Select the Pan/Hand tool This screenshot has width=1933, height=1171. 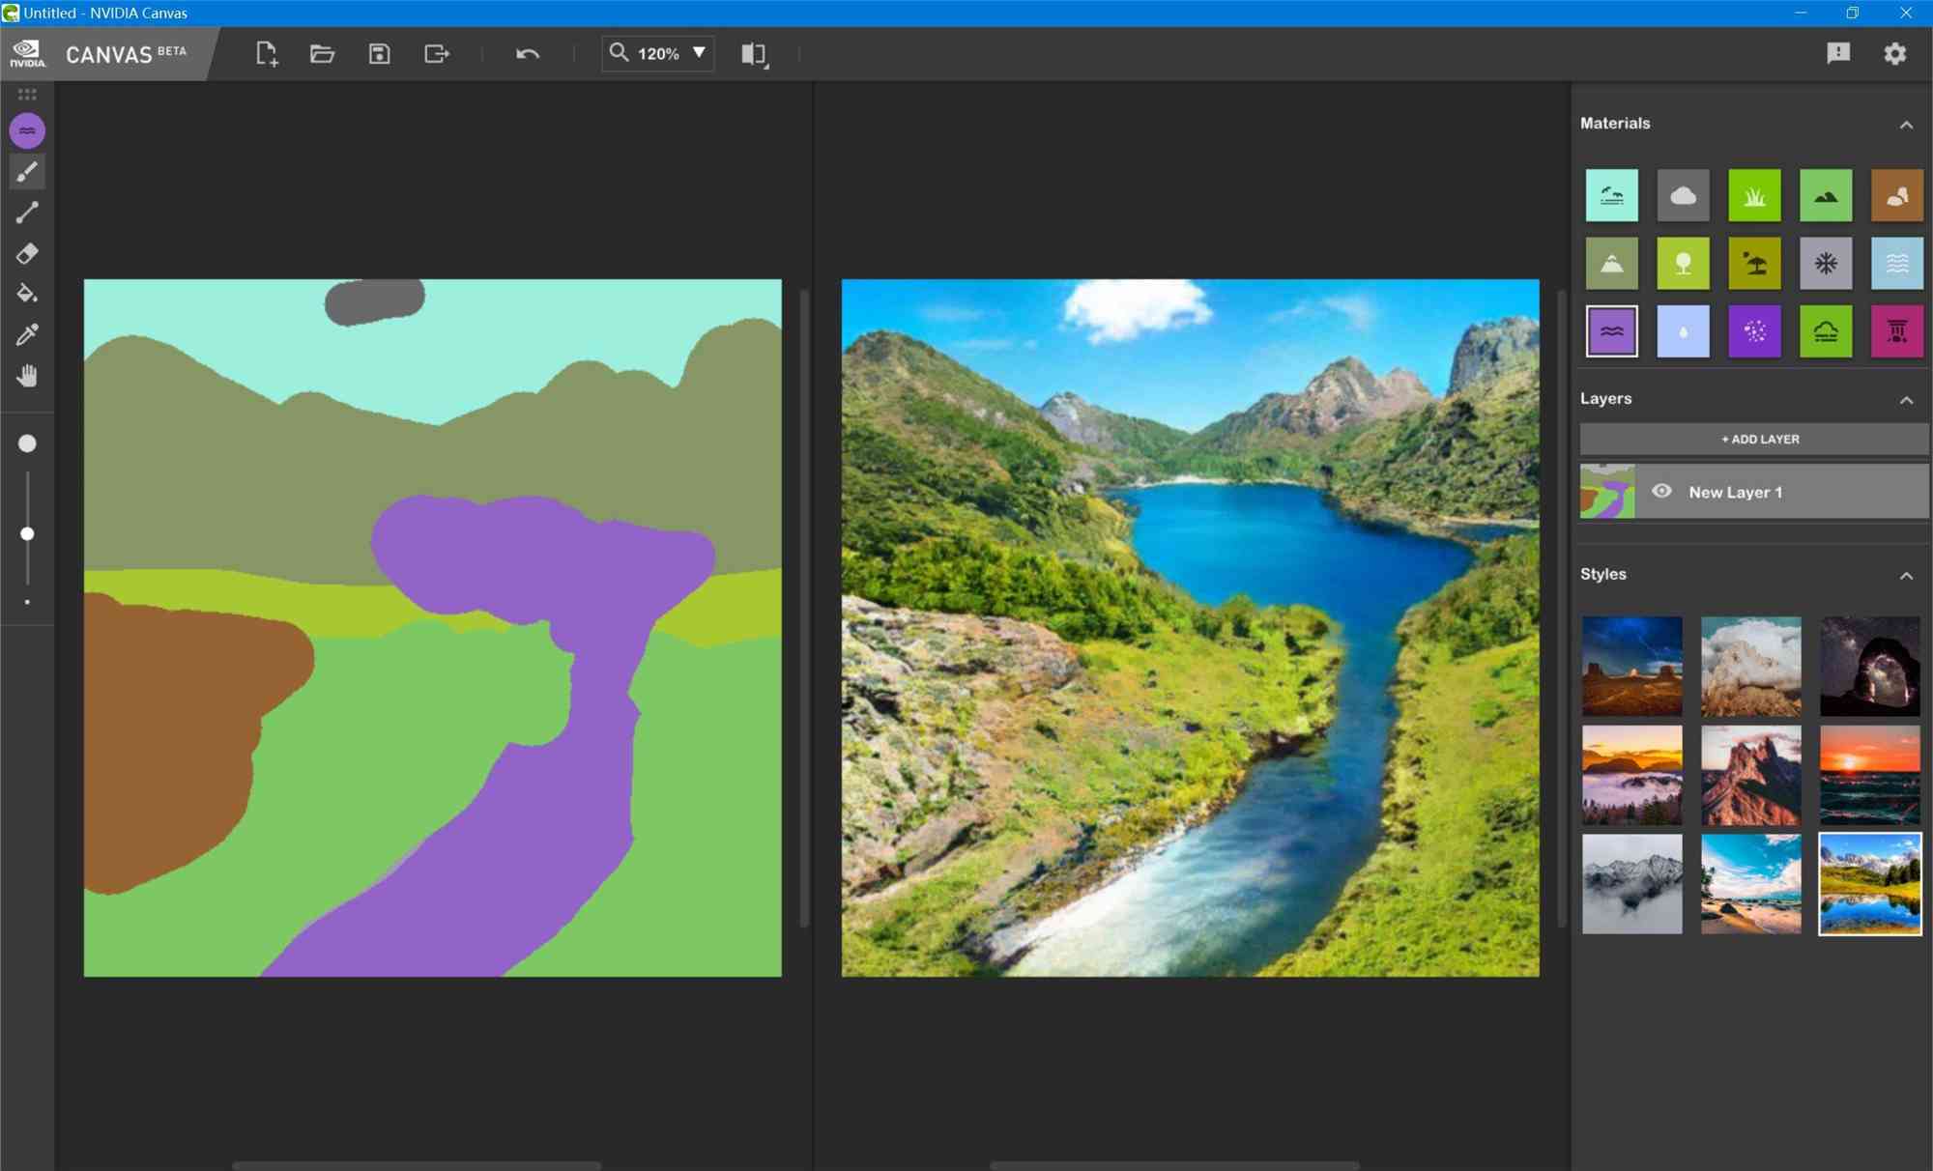(x=28, y=374)
